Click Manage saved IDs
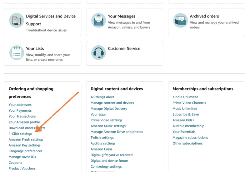 (22, 157)
